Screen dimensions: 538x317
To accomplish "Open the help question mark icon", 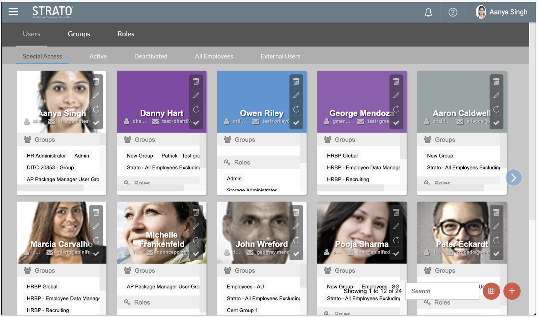I will pos(453,12).
